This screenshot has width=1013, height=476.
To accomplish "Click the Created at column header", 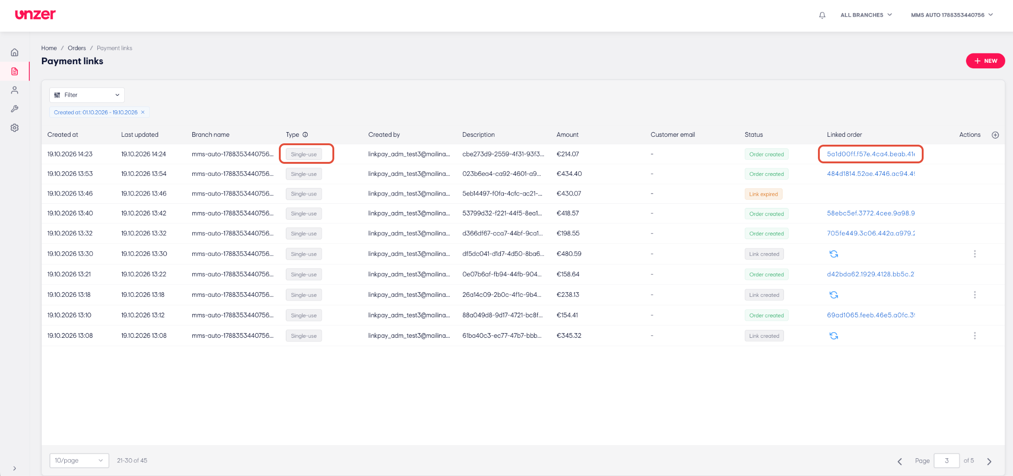I will tap(63, 134).
